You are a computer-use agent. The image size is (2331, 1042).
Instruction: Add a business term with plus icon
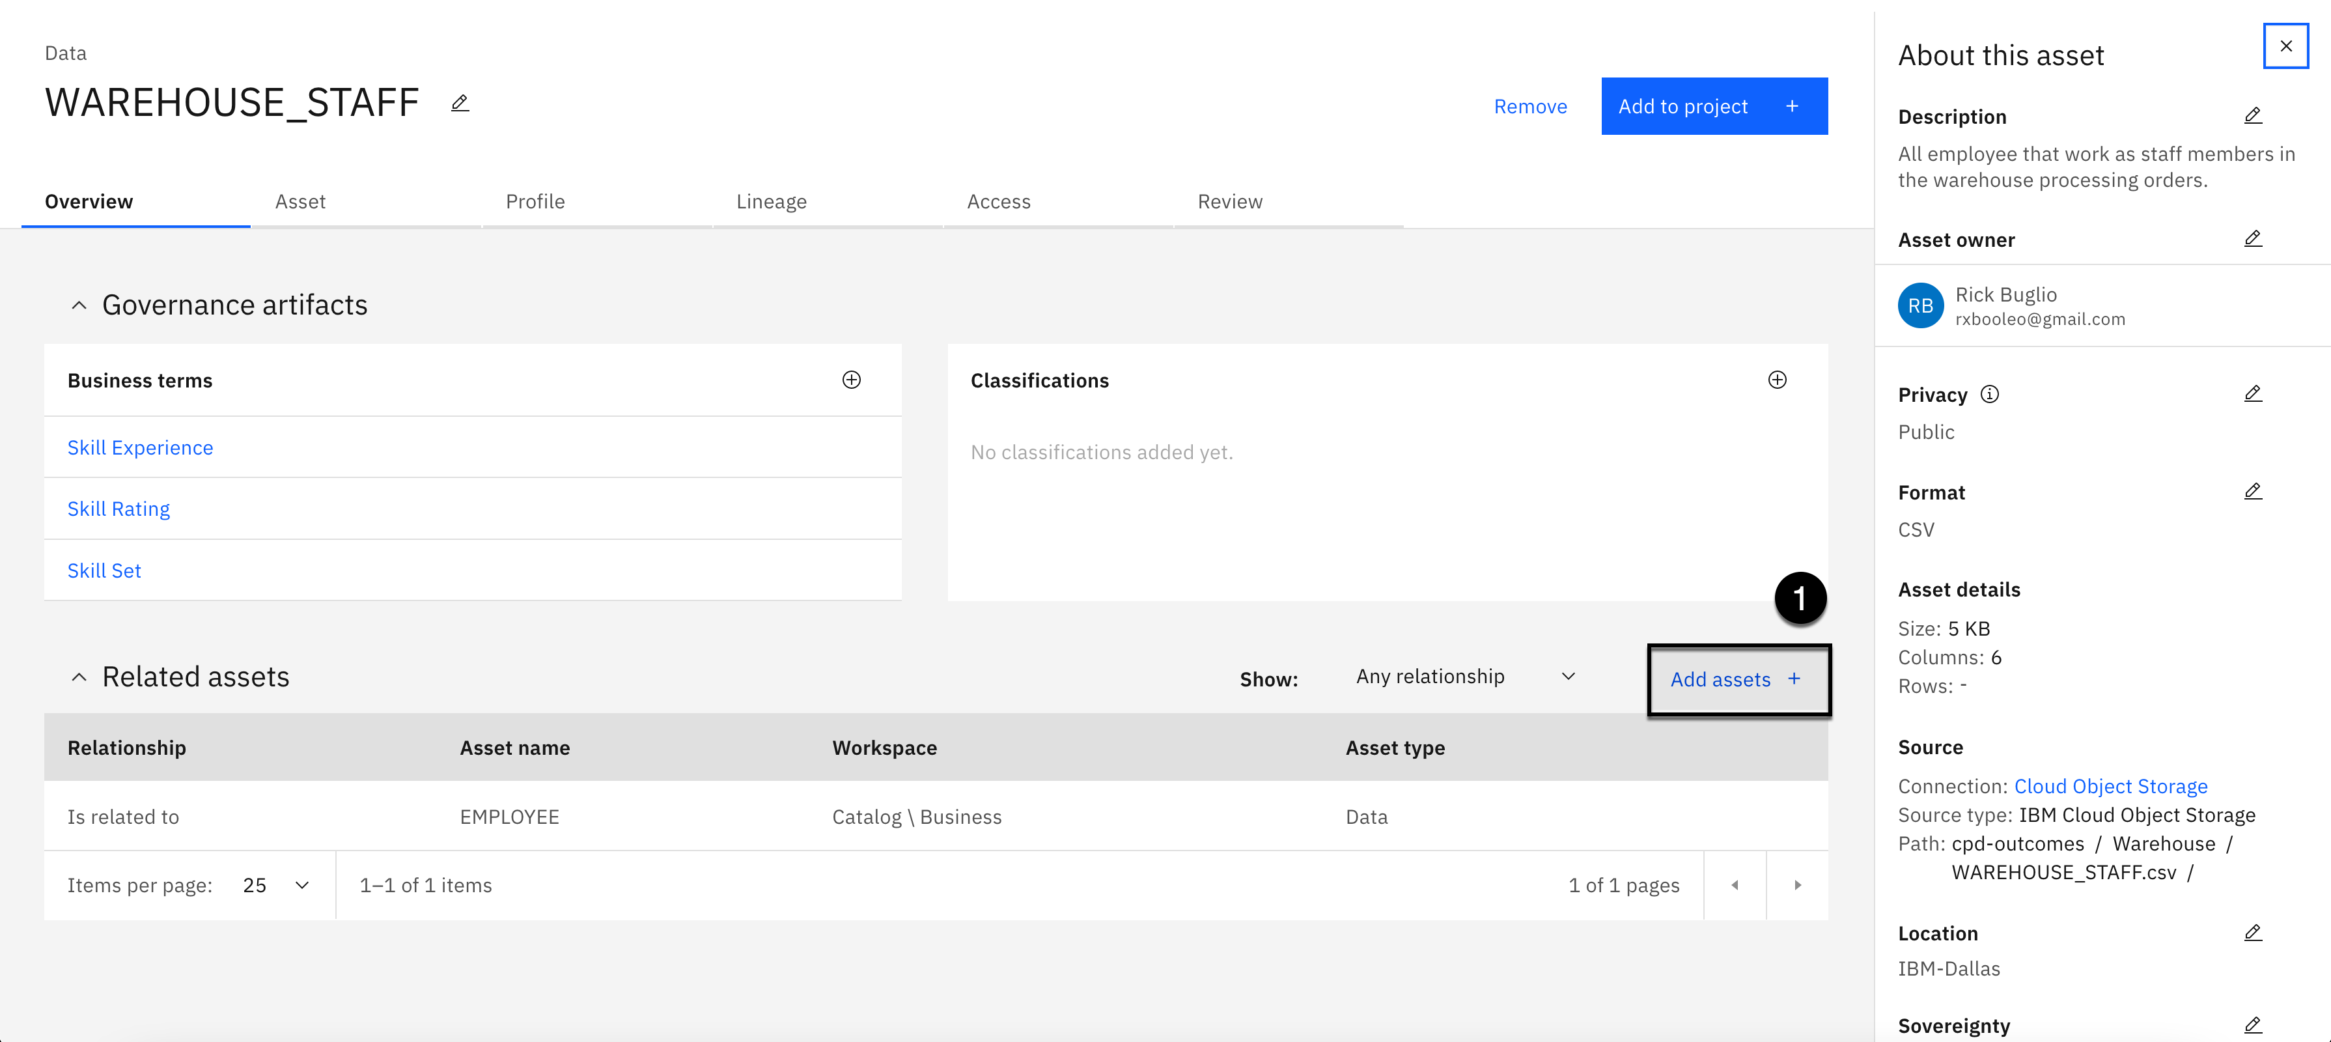(x=850, y=380)
